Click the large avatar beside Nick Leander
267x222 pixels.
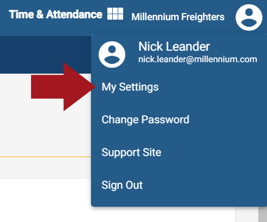(112, 55)
